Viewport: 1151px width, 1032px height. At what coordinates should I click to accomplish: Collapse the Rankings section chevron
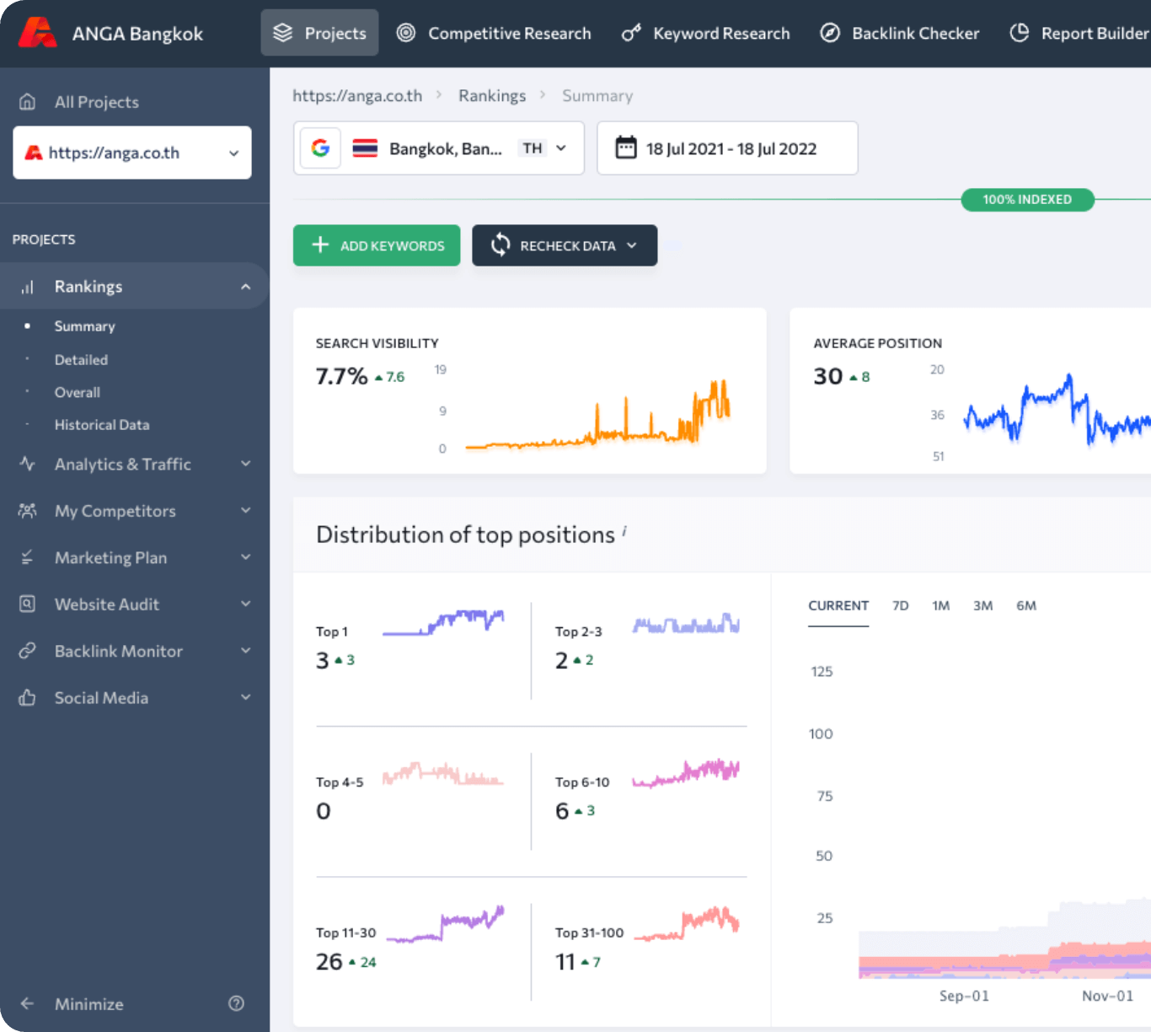(x=246, y=287)
